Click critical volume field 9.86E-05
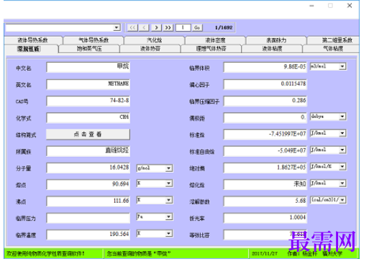Screen dimensions: 369x264 [265, 68]
